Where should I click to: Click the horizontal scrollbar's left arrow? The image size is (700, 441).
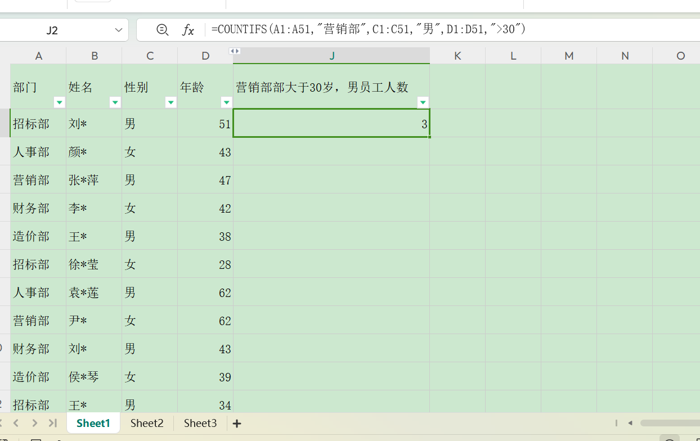click(x=630, y=423)
